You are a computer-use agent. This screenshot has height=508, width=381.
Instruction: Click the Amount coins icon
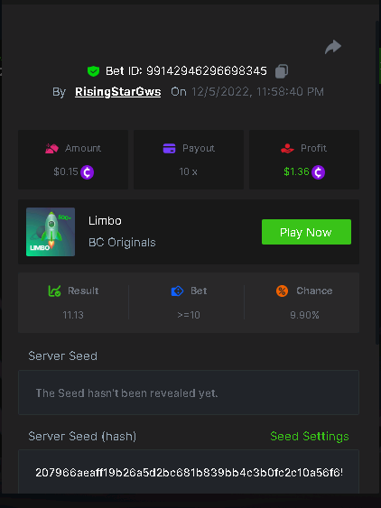(x=51, y=148)
